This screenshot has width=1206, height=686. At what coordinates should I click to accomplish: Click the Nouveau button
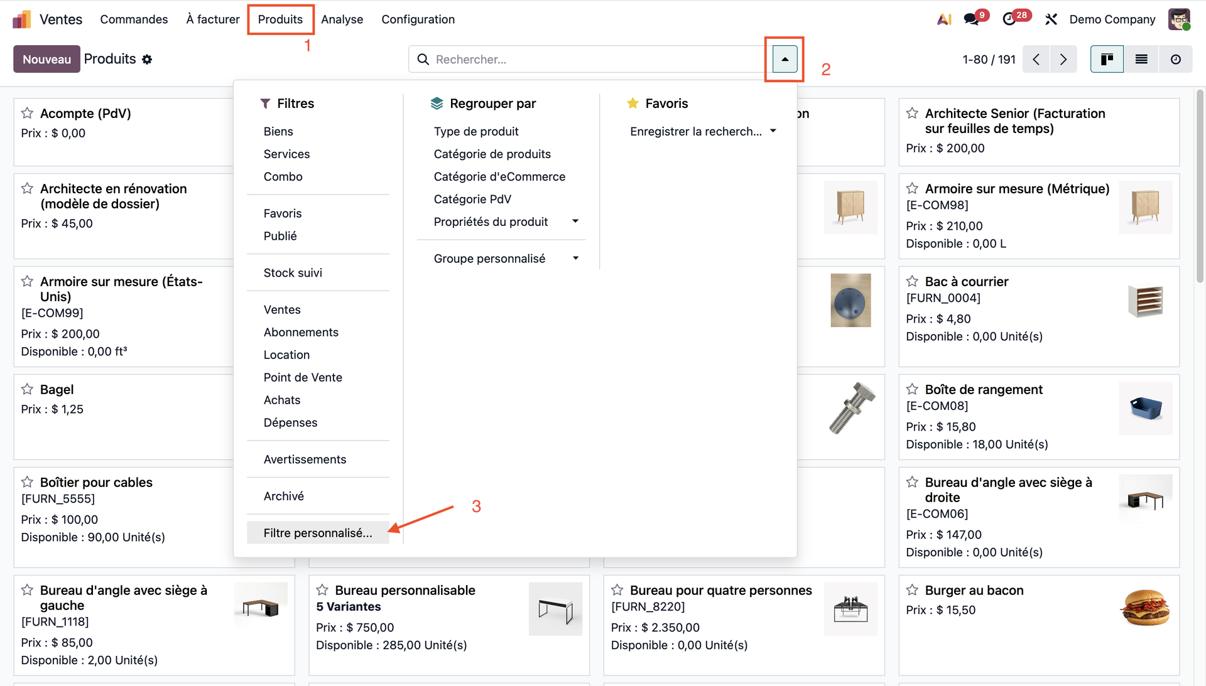(46, 59)
